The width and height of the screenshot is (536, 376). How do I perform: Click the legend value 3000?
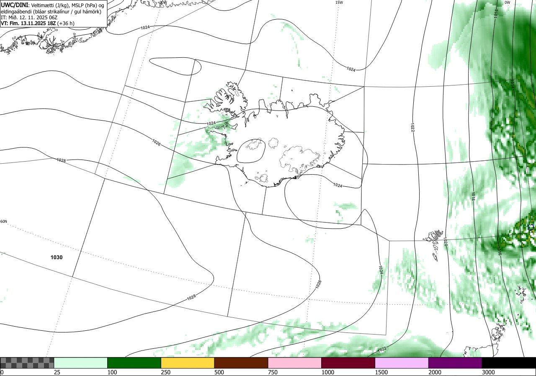point(488,372)
